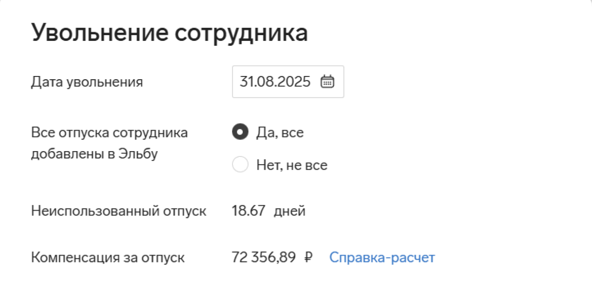Click the "Да, все" option label text
Screen dimensions: 592x287
[x=280, y=133]
